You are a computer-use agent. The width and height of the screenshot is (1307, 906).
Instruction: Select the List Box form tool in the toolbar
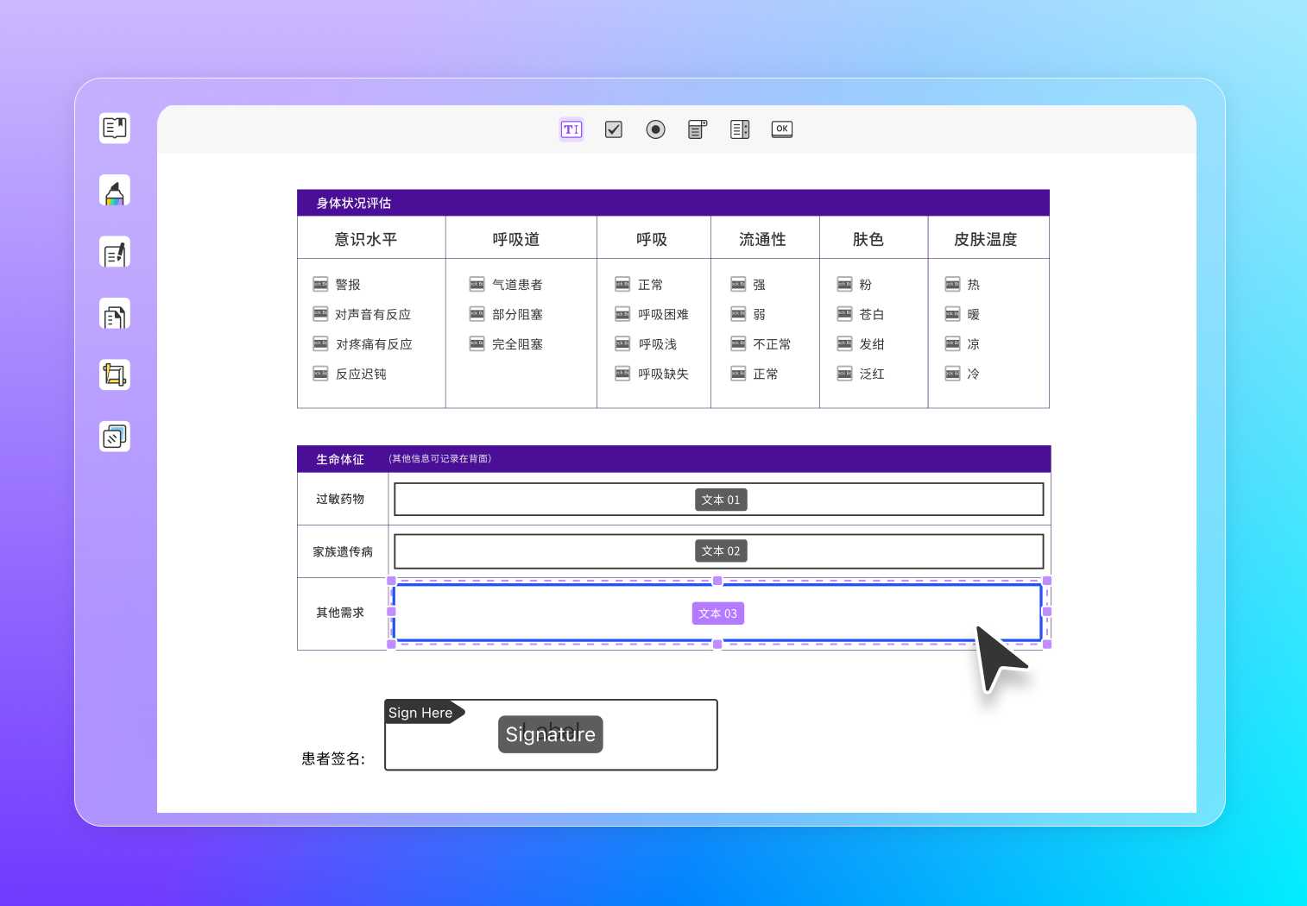740,129
